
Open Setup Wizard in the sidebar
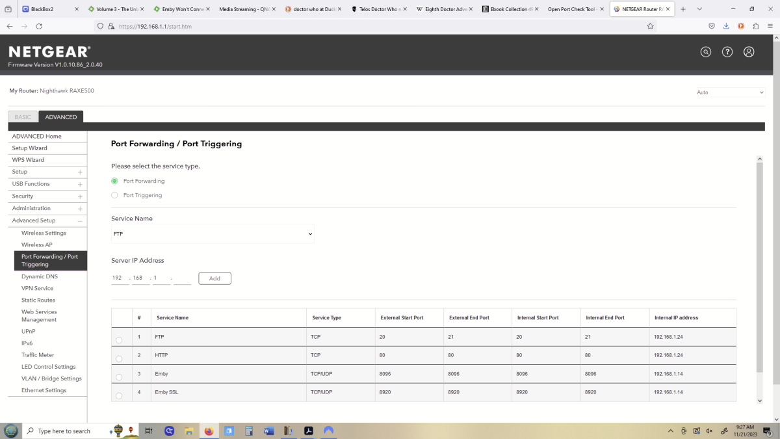pyautogui.click(x=29, y=148)
